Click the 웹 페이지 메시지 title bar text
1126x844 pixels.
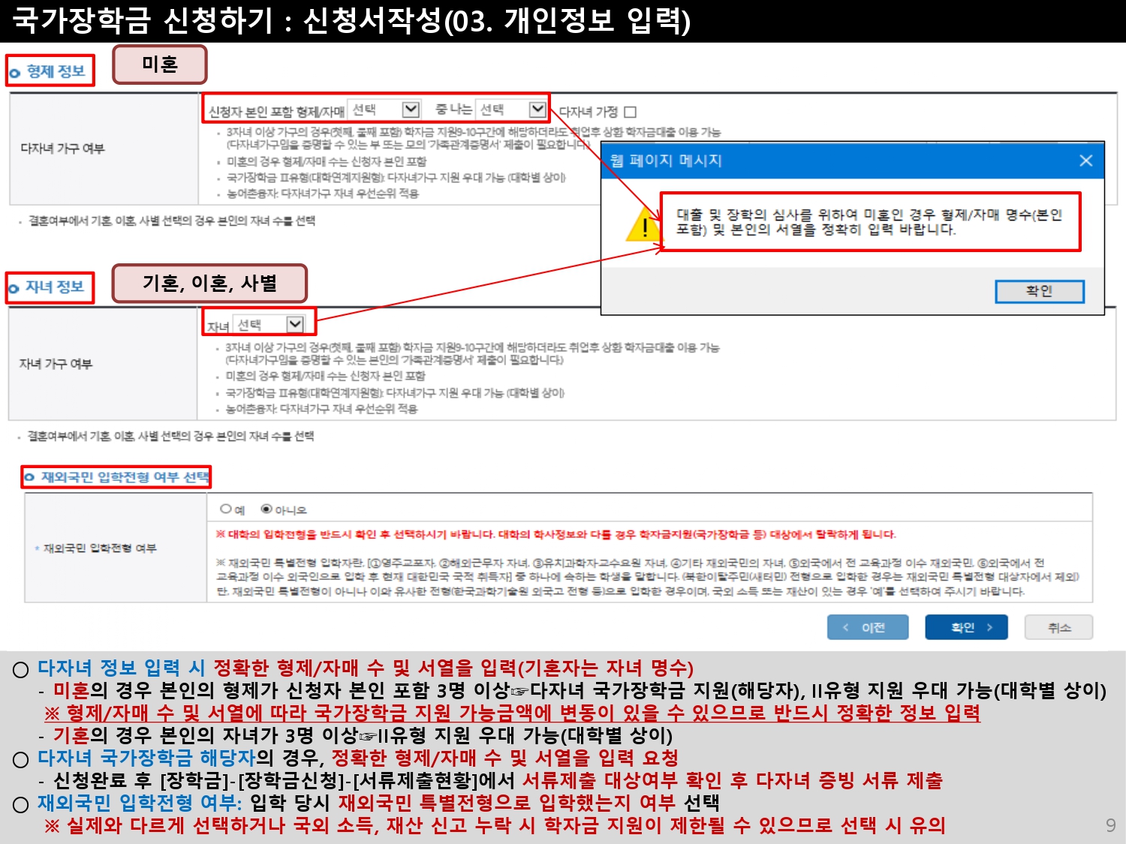[x=666, y=161]
